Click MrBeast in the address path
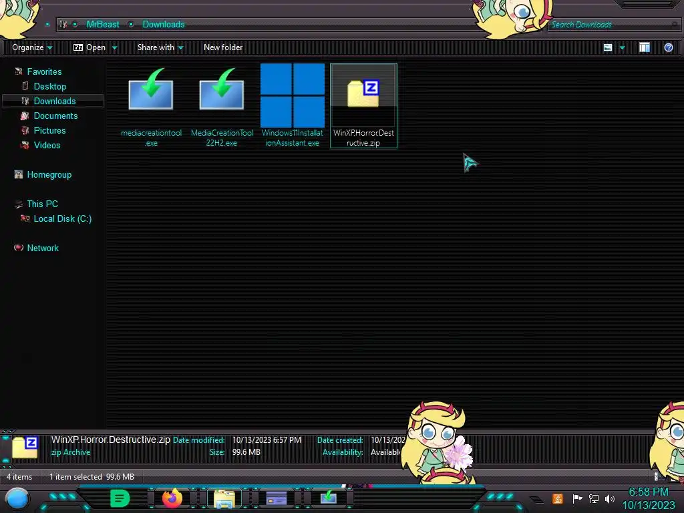The image size is (684, 513). point(102,25)
